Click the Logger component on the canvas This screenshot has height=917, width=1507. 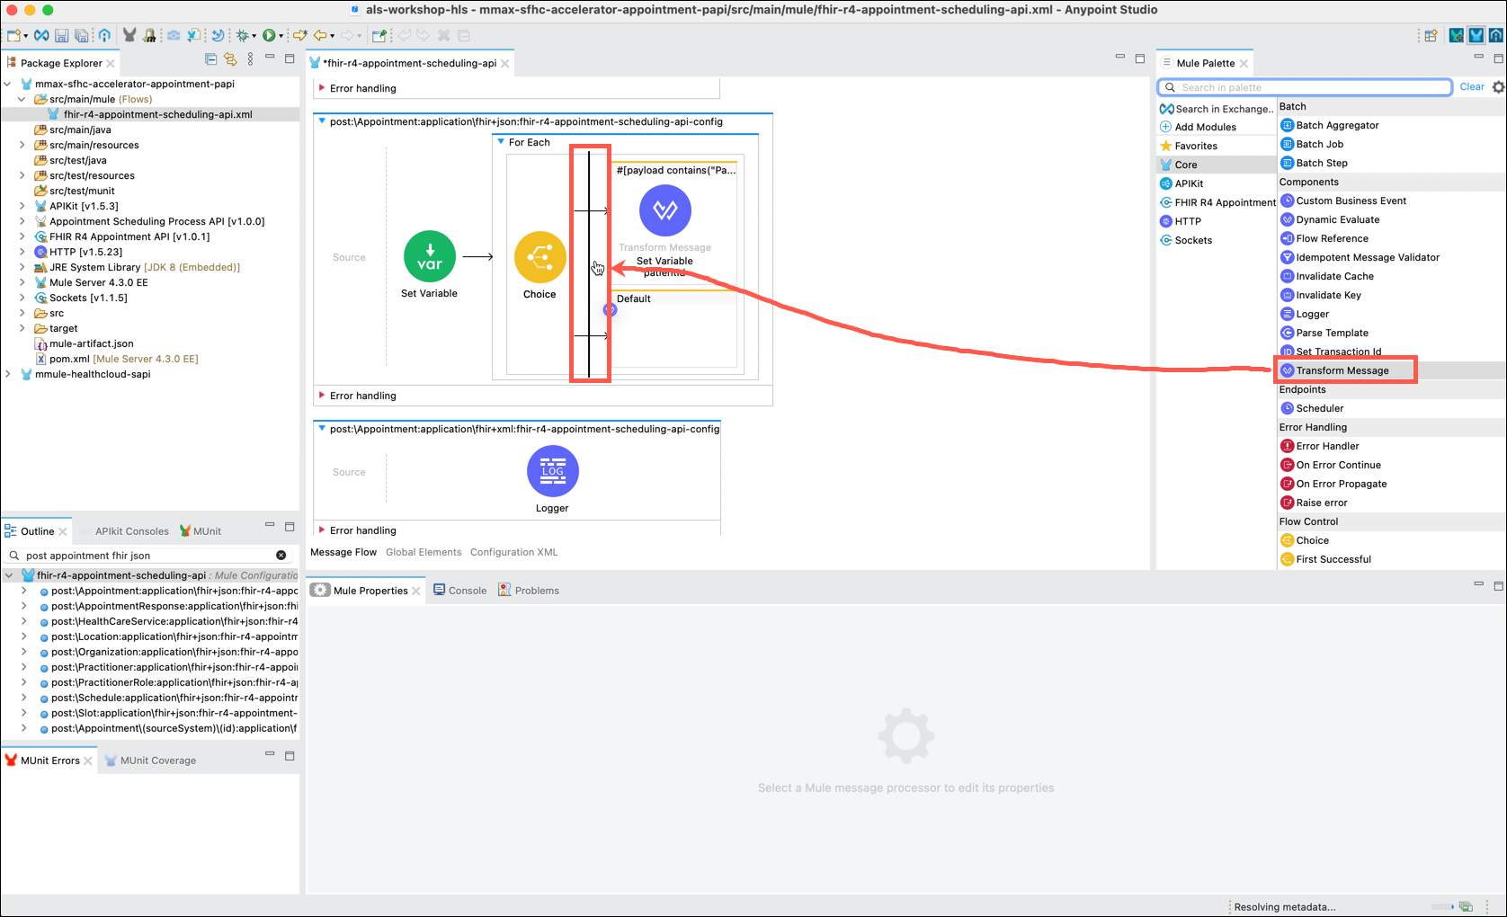click(552, 471)
